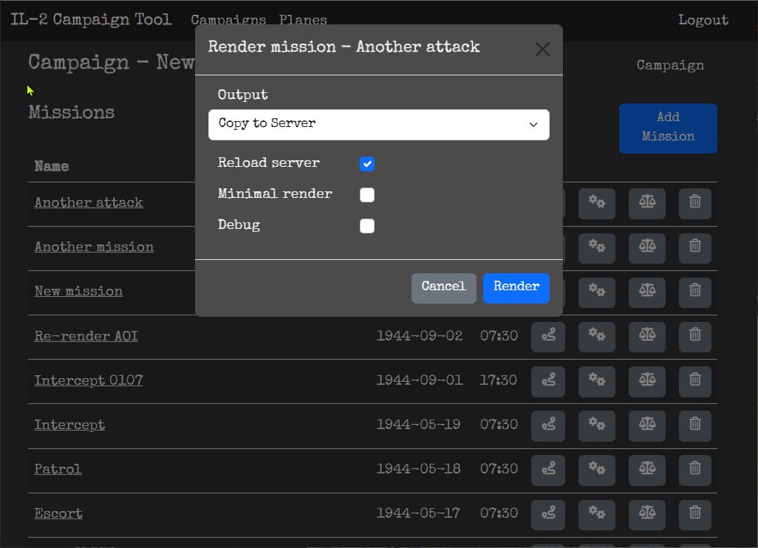The image size is (758, 548).
Task: Cancel the render mission dialog
Action: coord(443,287)
